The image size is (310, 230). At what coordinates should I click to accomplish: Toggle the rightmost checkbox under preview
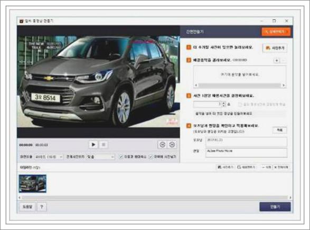[151, 157]
